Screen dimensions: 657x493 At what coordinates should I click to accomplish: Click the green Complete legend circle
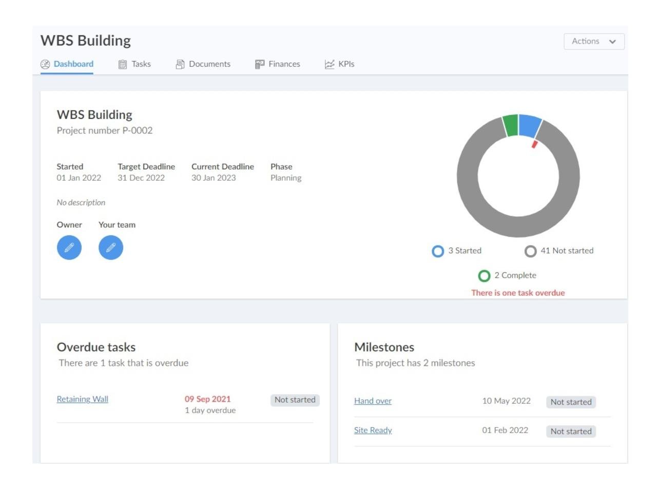484,276
